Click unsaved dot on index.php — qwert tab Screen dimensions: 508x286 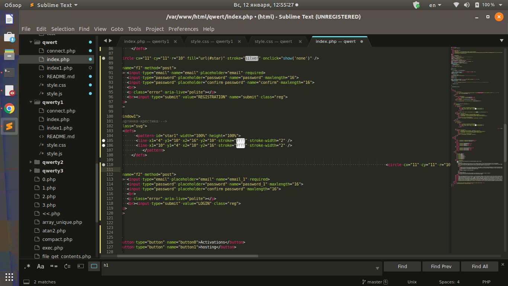(x=361, y=41)
